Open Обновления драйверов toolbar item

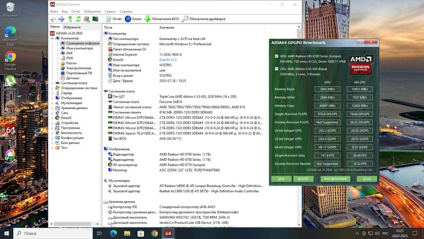(x=204, y=19)
